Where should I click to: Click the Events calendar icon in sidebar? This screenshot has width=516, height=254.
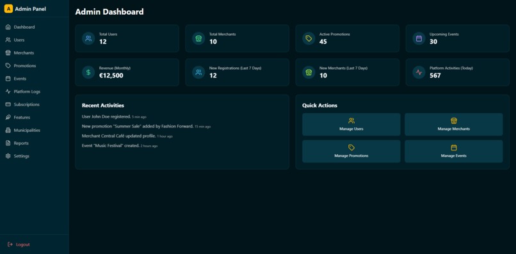tap(8, 79)
